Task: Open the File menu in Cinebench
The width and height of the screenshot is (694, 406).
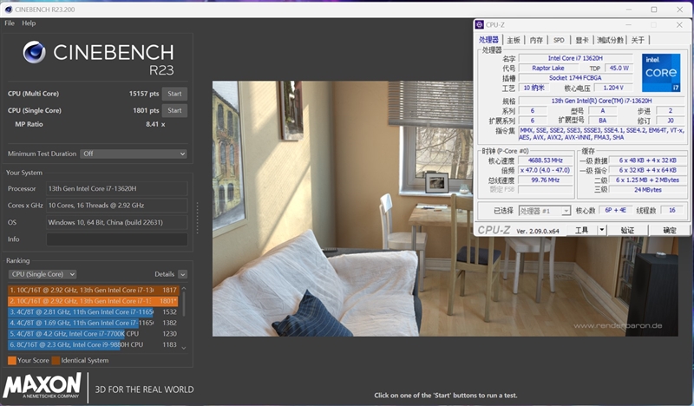Action: tap(10, 23)
